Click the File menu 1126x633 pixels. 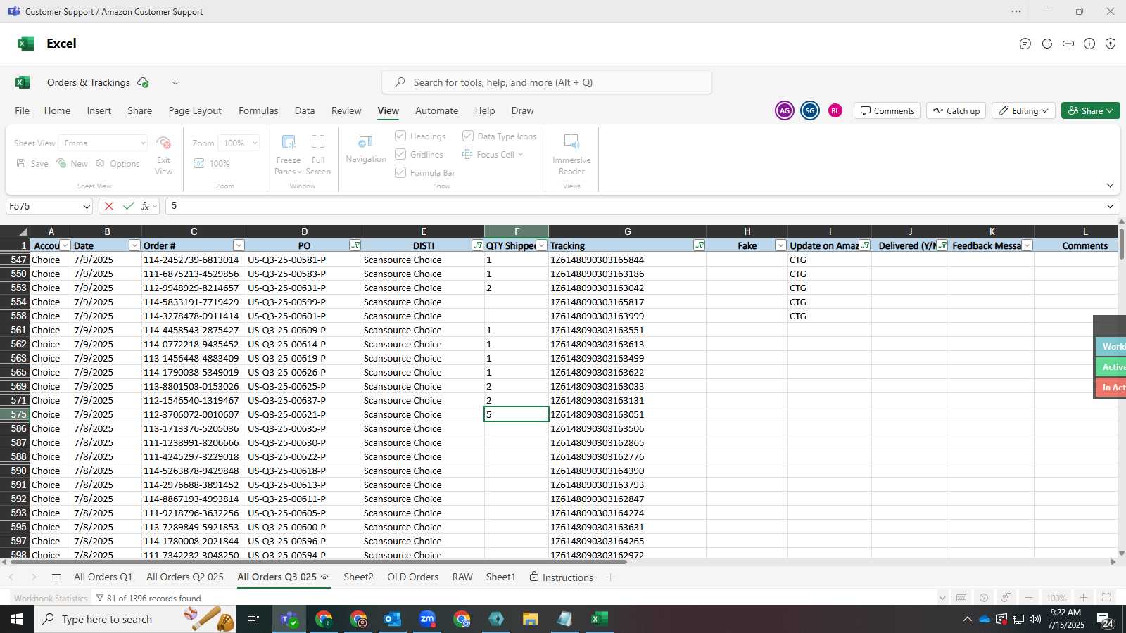click(x=23, y=110)
